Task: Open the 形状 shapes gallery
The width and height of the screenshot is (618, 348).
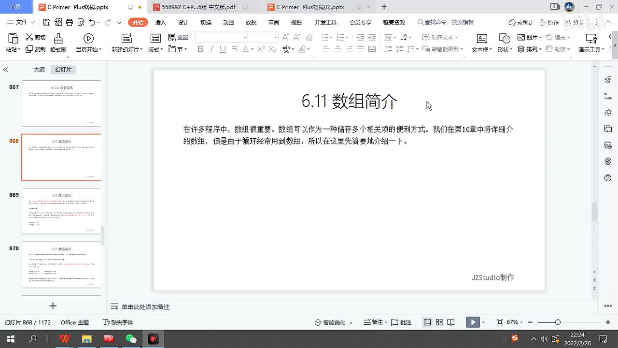Action: point(505,43)
